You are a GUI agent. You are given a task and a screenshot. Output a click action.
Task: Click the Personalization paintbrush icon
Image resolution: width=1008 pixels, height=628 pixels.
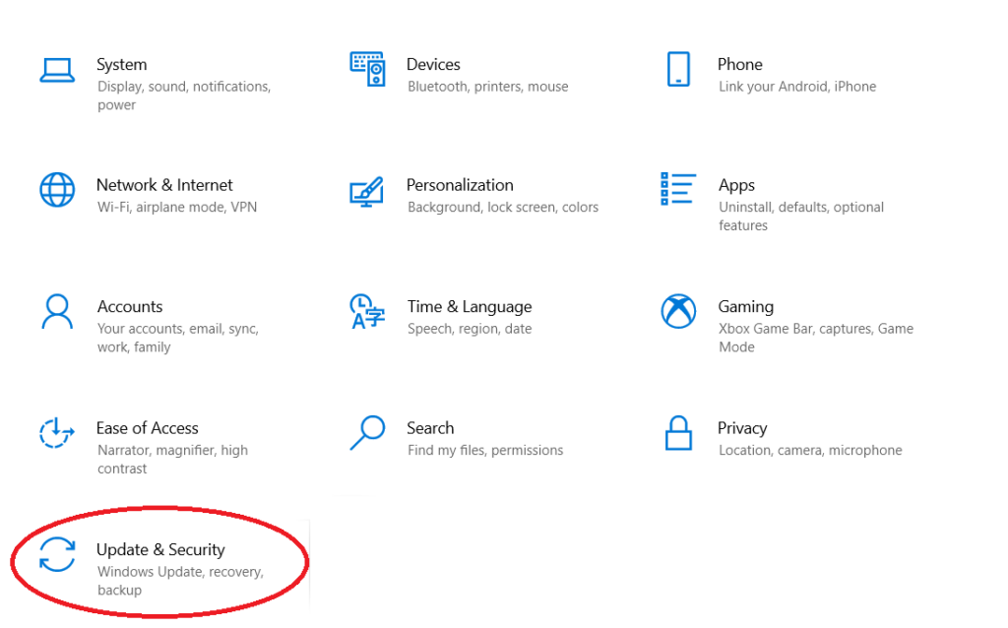click(x=367, y=192)
